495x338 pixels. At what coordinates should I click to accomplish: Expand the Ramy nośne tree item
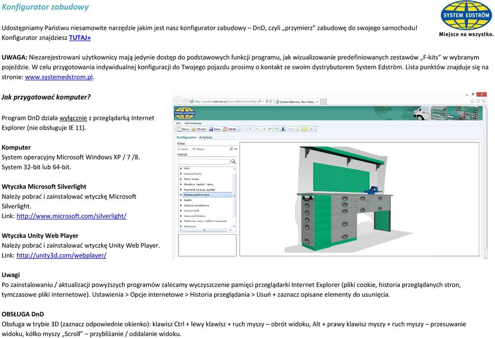(181, 179)
